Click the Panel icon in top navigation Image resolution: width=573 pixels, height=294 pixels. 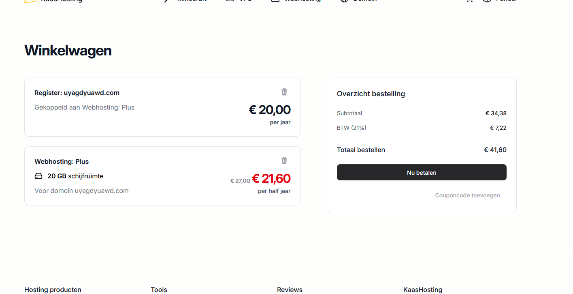487,1
